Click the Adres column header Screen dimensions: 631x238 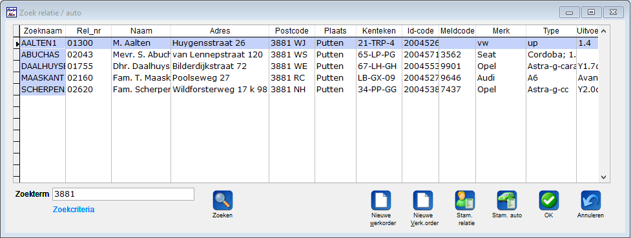(x=220, y=31)
